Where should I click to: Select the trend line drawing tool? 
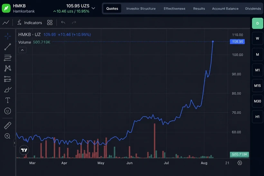(x=8, y=47)
